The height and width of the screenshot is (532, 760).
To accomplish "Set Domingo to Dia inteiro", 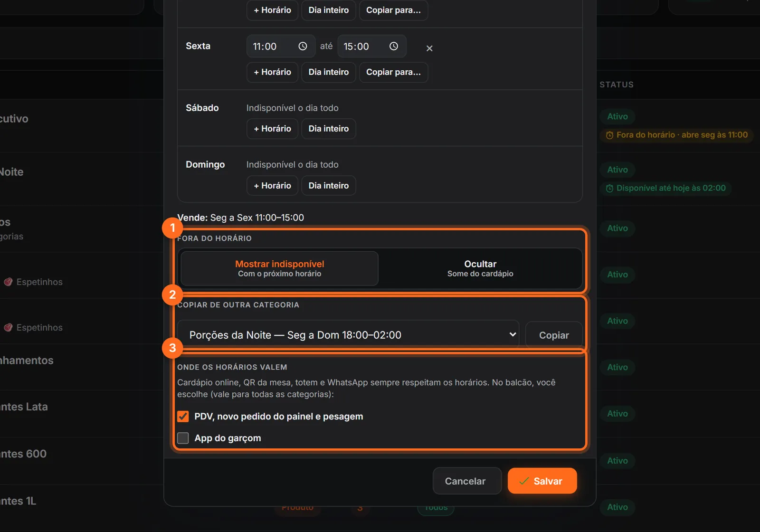I will 329,186.
